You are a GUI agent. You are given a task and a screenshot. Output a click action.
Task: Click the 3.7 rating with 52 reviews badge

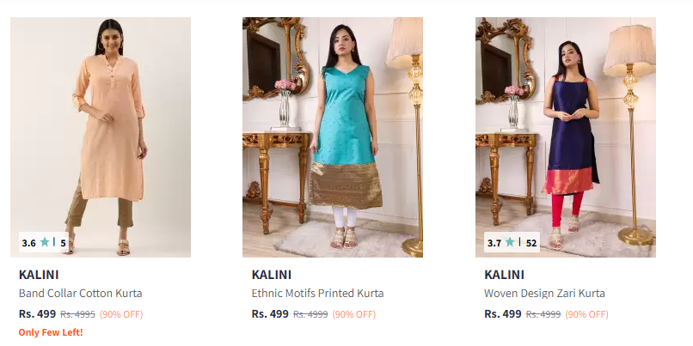pos(512,242)
